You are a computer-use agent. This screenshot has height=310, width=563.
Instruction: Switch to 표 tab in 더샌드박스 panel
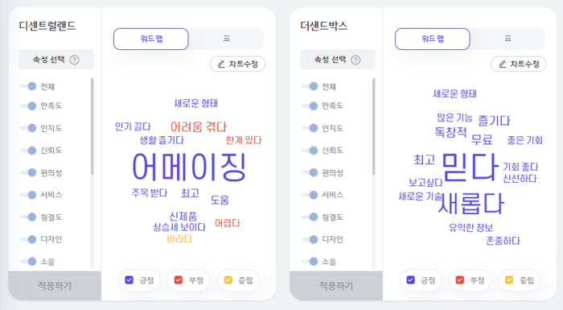508,39
